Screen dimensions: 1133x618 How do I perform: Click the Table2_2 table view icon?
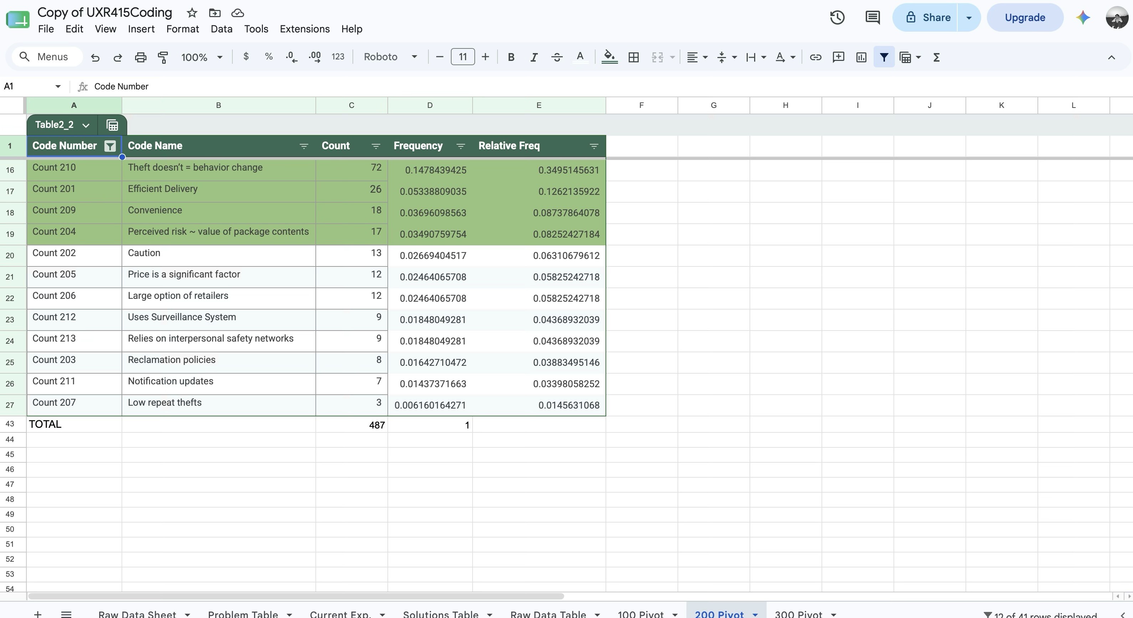tap(112, 125)
